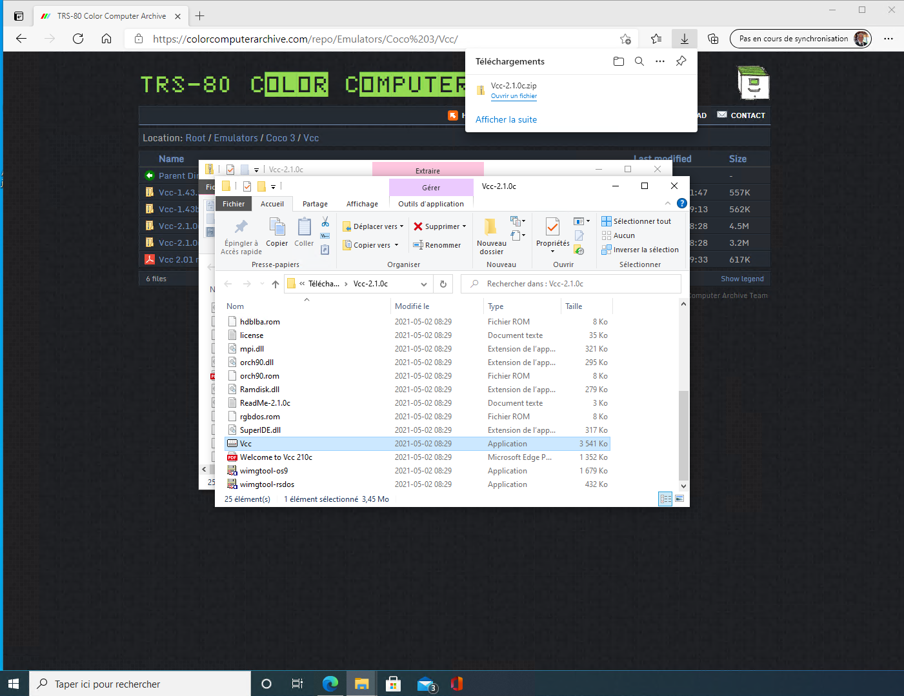
Task: Click Inverser la sélection
Action: [640, 250]
